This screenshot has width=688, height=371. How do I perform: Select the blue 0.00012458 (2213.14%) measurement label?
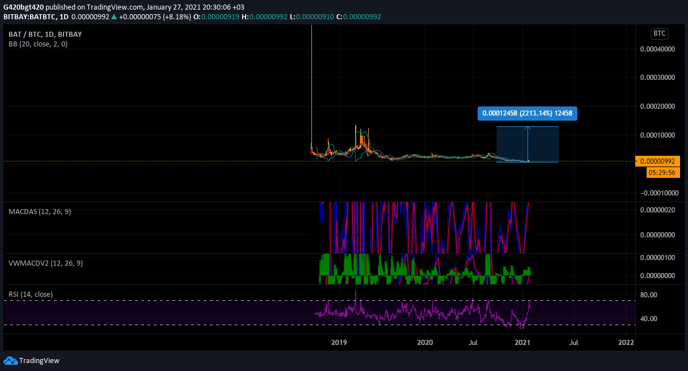click(x=527, y=114)
